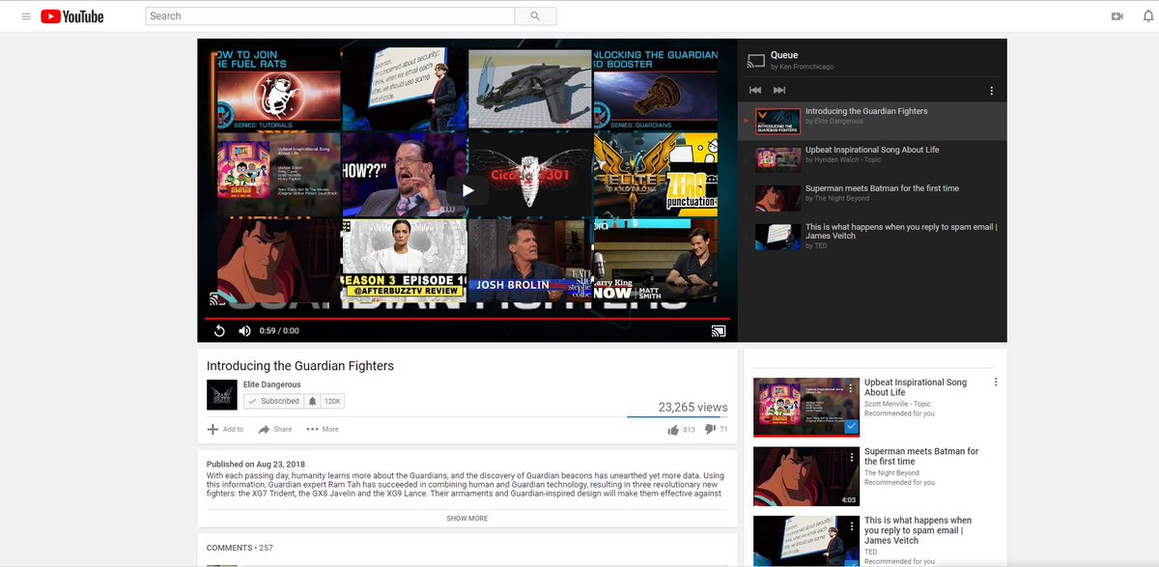Click the red video progress bar
This screenshot has height=567, width=1159.
pyautogui.click(x=467, y=318)
